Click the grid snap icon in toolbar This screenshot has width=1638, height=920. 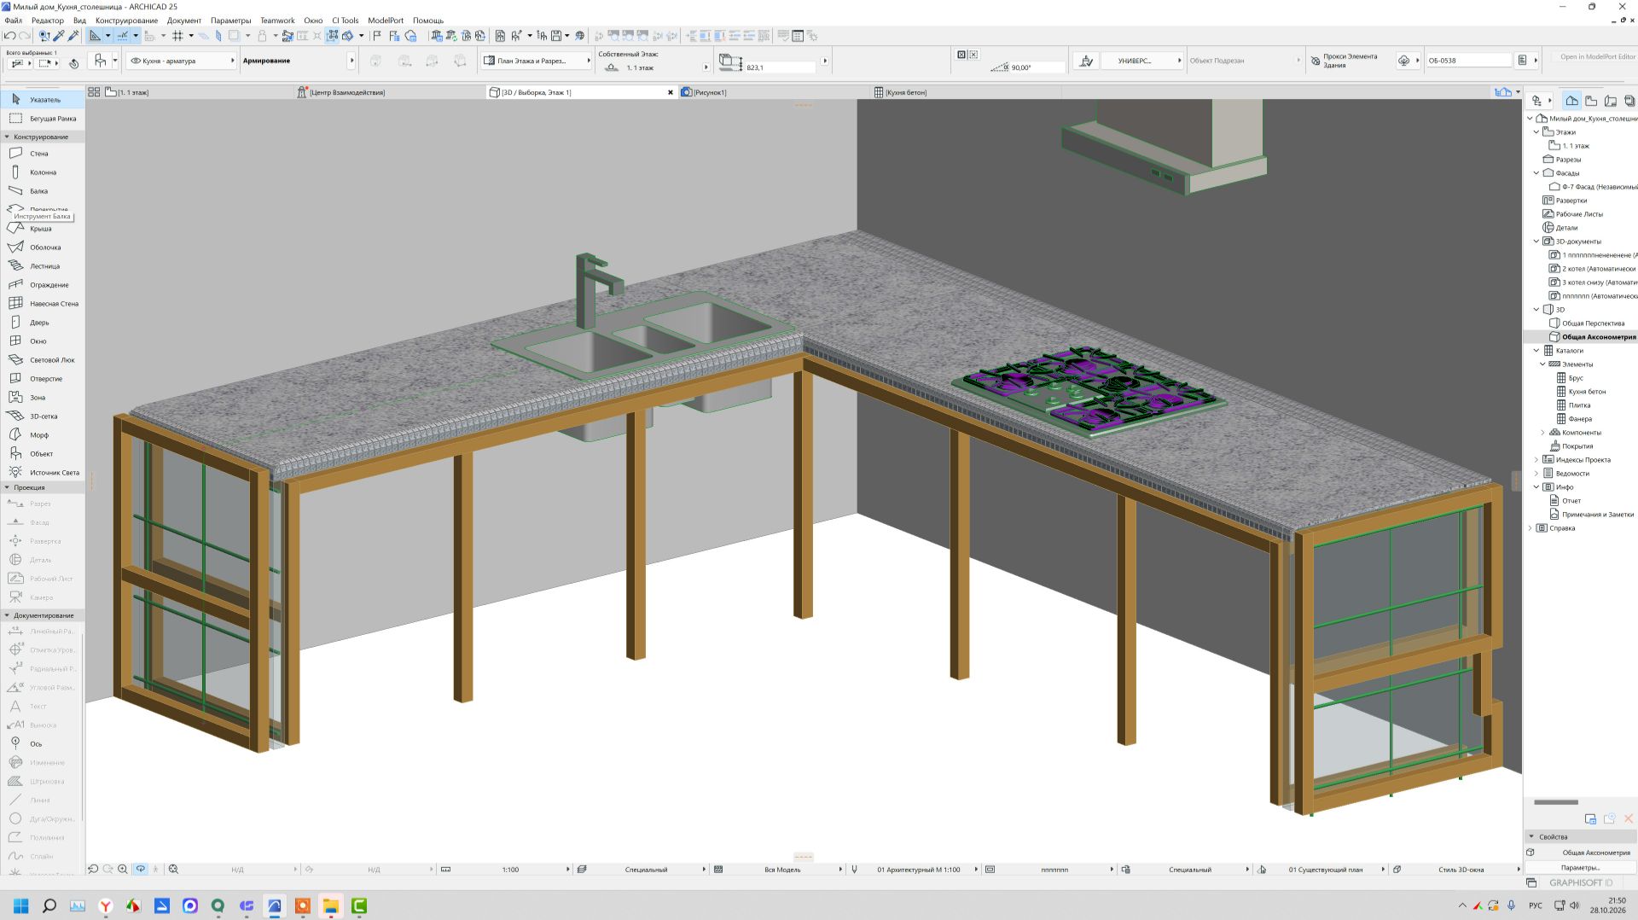177,36
